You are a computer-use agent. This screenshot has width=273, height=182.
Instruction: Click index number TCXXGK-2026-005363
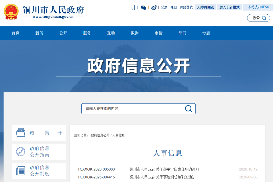tap(96, 169)
